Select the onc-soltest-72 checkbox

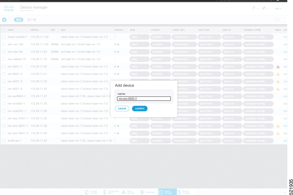point(4,59)
